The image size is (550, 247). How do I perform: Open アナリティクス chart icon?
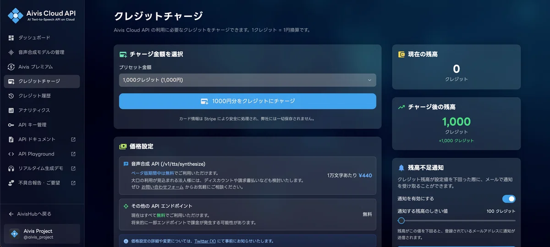(x=11, y=110)
